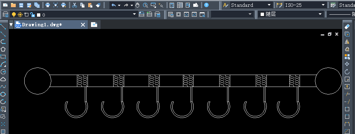Select the Hatch tool
The height and width of the screenshot is (134, 355).
click(x=3, y=132)
